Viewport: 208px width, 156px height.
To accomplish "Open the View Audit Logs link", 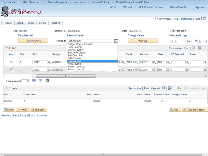I will pos(178,35).
